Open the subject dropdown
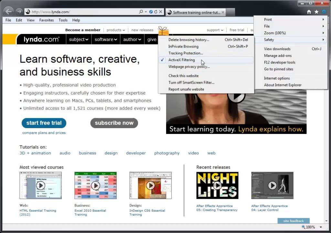The width and height of the screenshot is (331, 233). (79, 39)
